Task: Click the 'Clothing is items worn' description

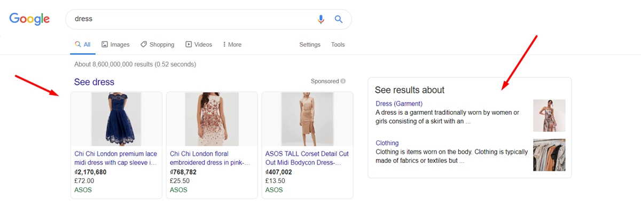Action: (x=452, y=156)
